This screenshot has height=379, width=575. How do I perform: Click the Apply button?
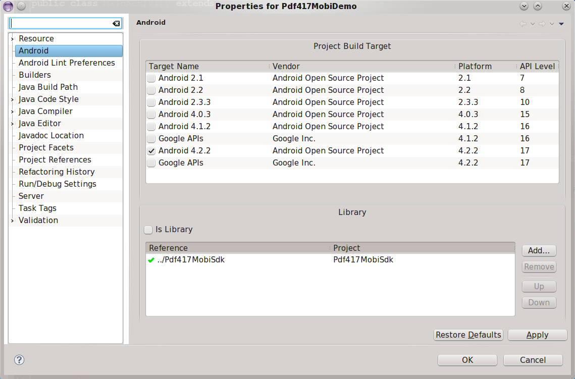point(537,335)
